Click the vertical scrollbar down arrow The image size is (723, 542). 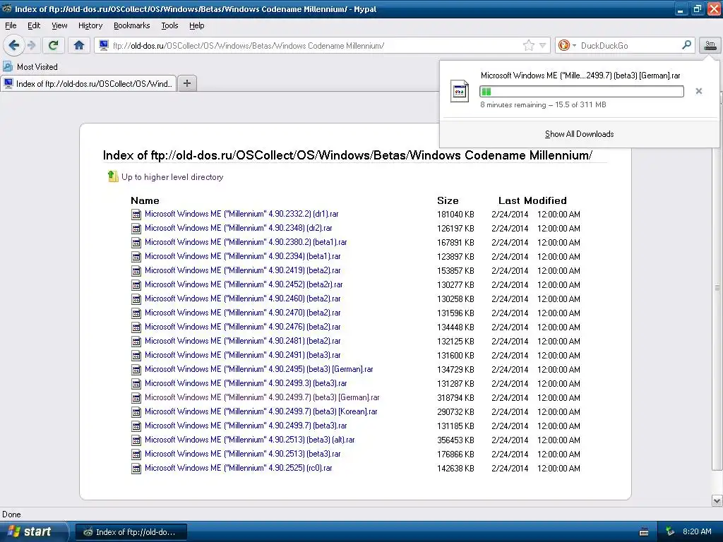tap(717, 500)
